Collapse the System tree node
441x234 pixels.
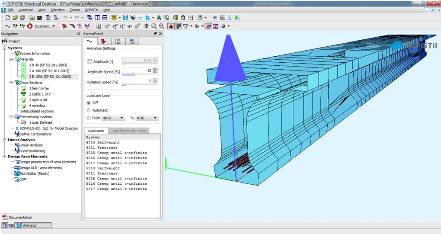tap(5, 48)
